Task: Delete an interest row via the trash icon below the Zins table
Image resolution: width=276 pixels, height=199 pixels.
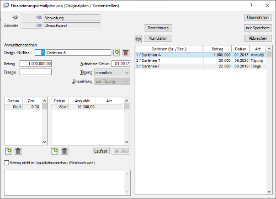Action: pyautogui.click(x=18, y=151)
